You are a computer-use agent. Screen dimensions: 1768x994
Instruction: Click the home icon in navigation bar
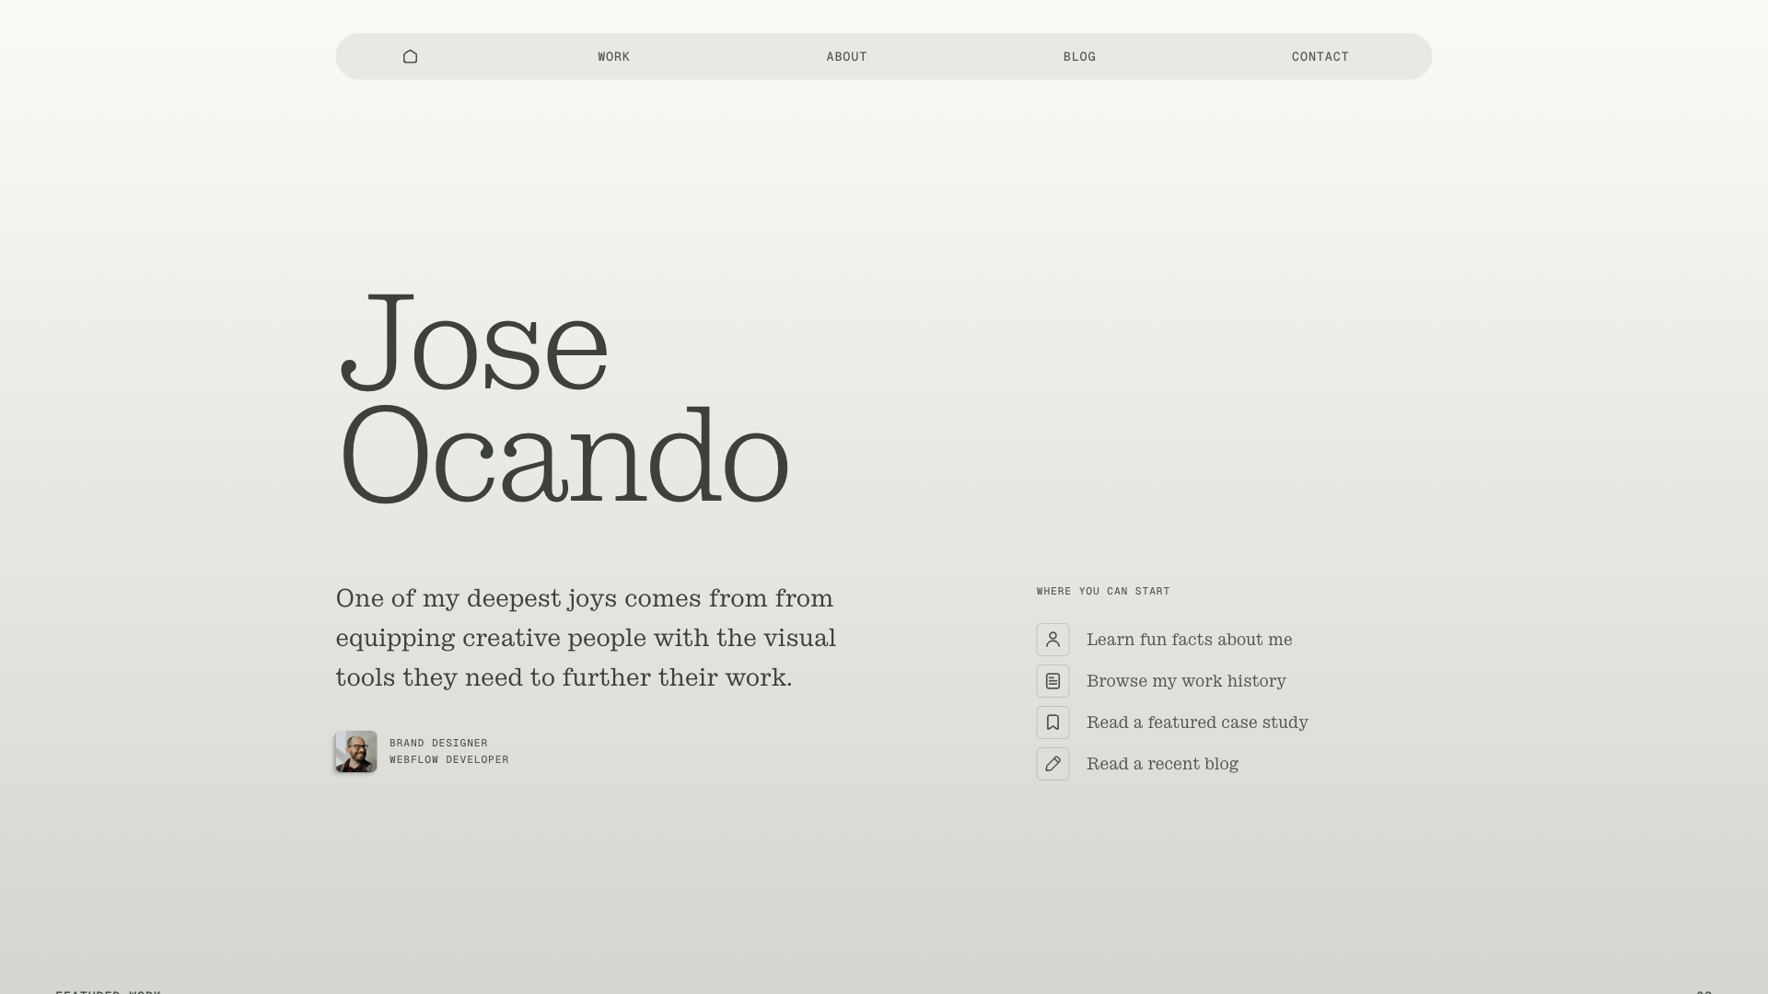[x=410, y=57]
